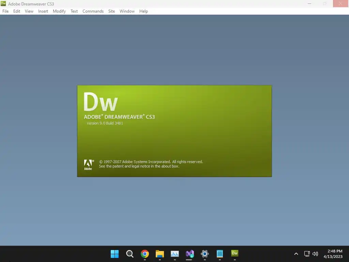Click the Windows Start button
Screen dimensions: 349x262
(115, 253)
